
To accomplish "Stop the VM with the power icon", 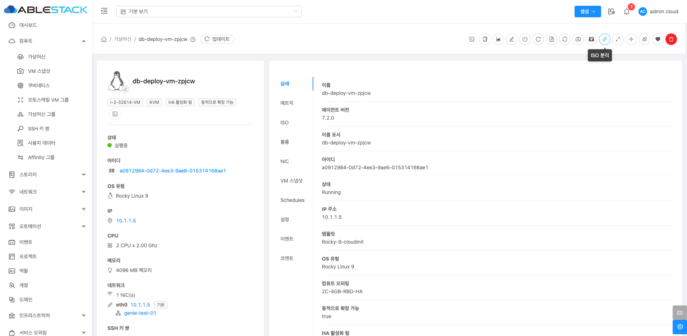I will coord(525,39).
